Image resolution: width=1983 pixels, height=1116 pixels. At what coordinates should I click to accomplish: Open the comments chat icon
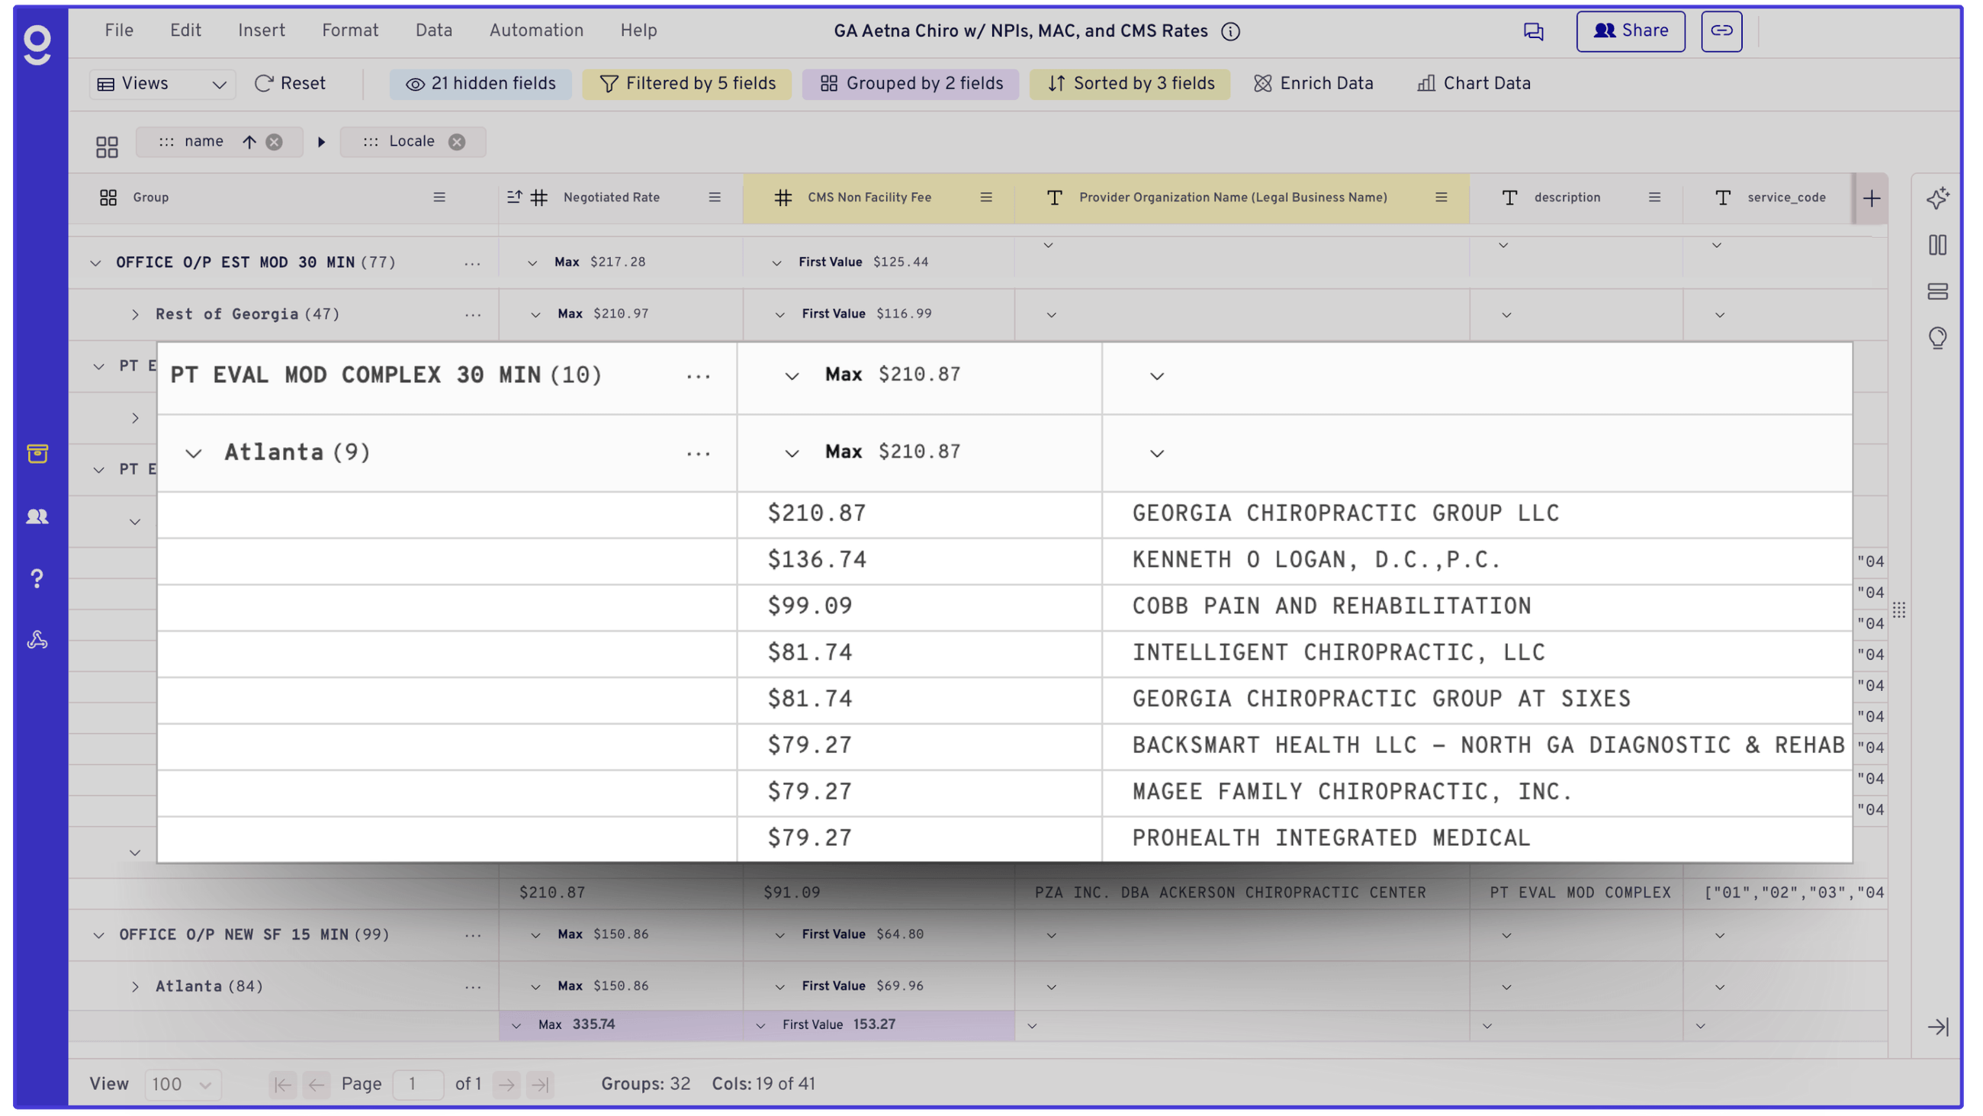pyautogui.click(x=1533, y=31)
